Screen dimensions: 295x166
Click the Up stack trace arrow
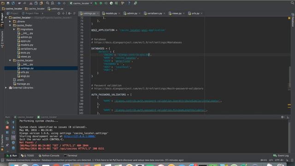click(13, 122)
